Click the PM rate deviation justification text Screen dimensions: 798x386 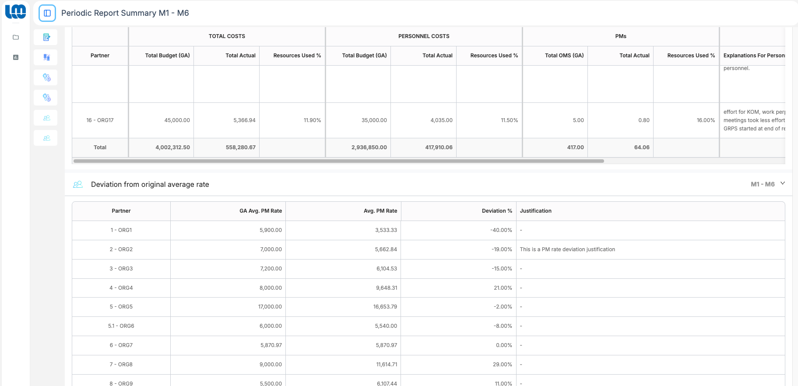[x=567, y=249]
